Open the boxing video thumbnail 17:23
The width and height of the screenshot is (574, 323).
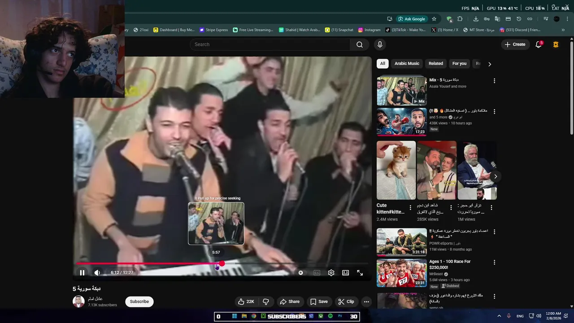(401, 122)
